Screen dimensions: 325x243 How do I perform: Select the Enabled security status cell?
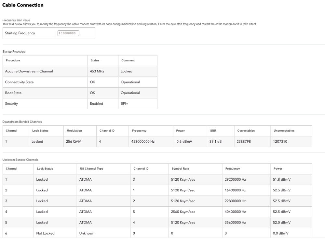(x=97, y=104)
